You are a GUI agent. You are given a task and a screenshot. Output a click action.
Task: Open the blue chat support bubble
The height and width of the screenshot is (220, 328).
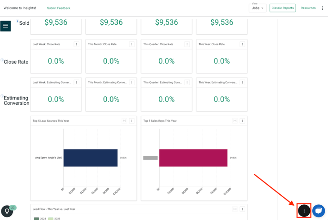click(x=318, y=210)
